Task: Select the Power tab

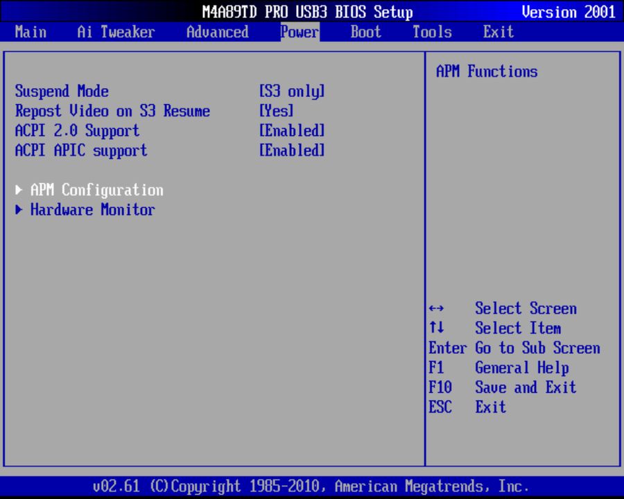Action: click(299, 32)
